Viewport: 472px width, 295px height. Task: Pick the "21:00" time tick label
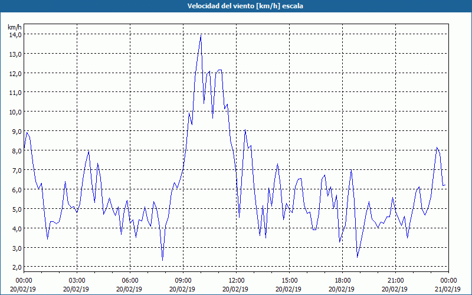(395, 281)
